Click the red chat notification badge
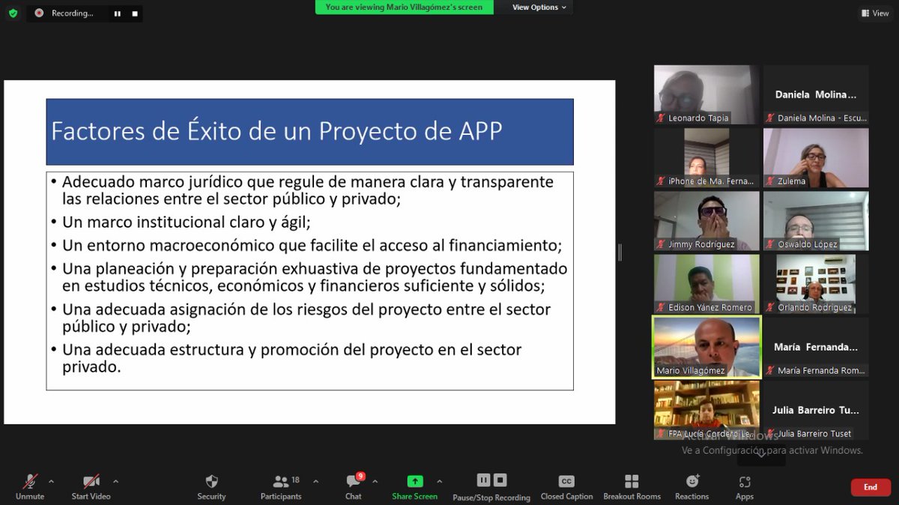This screenshot has height=505, width=899. click(360, 476)
